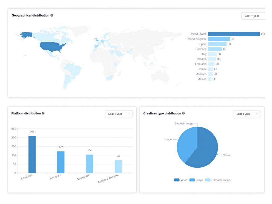
Task: Click the Greece label in ranking
Action: click(202, 69)
